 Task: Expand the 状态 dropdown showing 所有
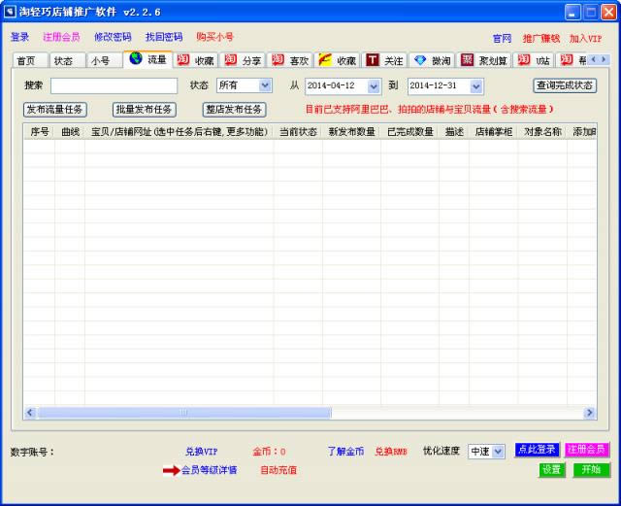point(265,86)
